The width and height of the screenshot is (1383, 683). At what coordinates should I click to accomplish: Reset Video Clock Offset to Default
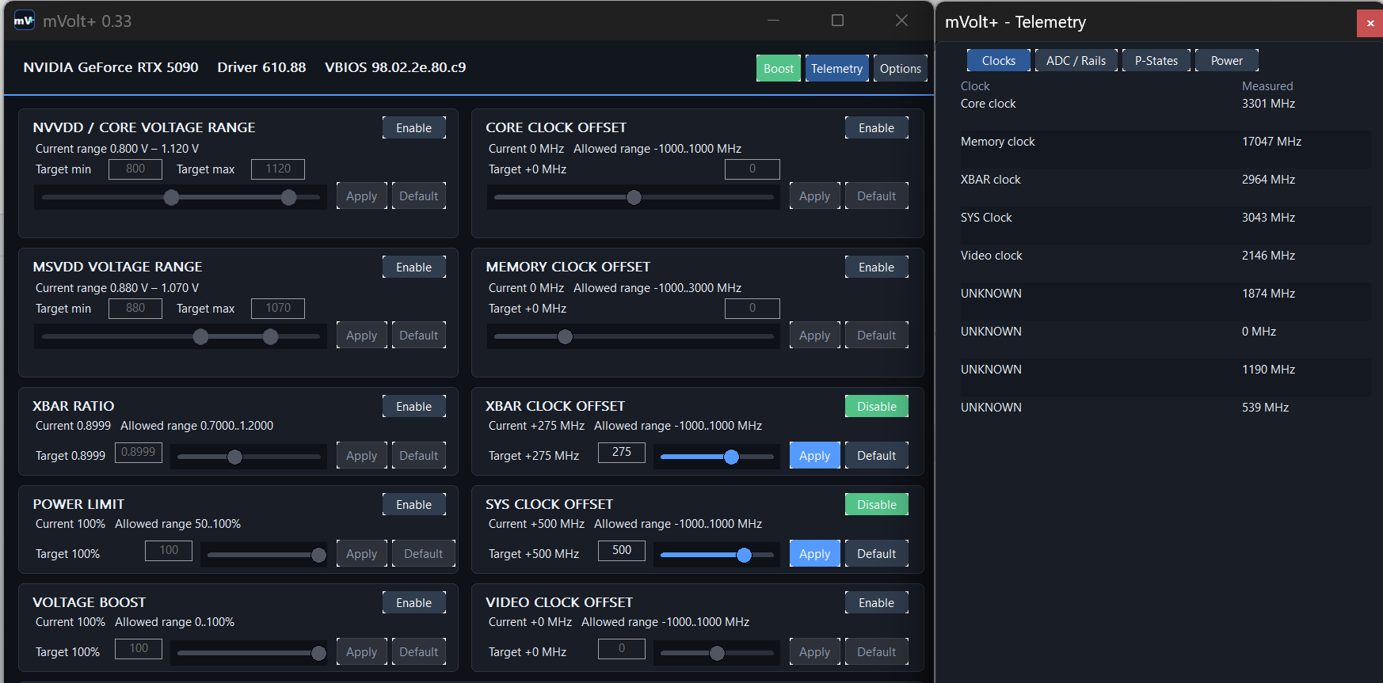pos(877,652)
